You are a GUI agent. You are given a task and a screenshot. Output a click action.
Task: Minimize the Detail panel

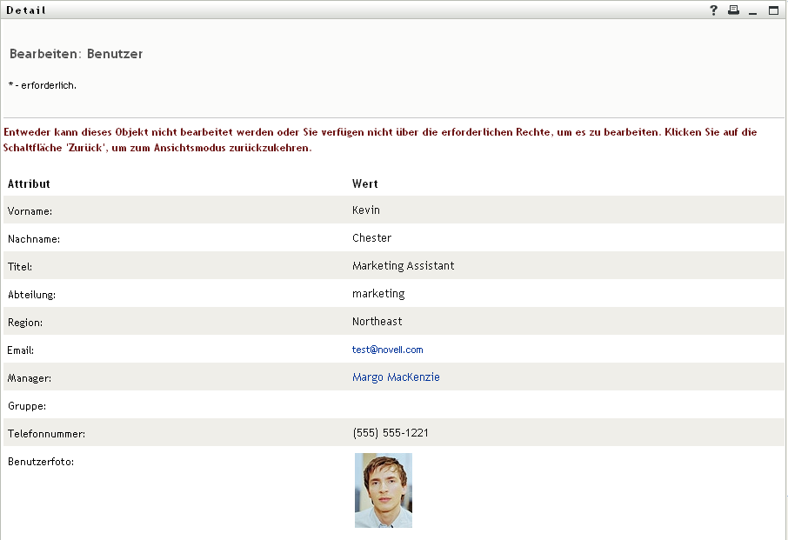point(753,11)
